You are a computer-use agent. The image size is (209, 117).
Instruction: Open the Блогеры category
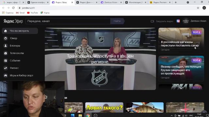[x=15, y=46]
